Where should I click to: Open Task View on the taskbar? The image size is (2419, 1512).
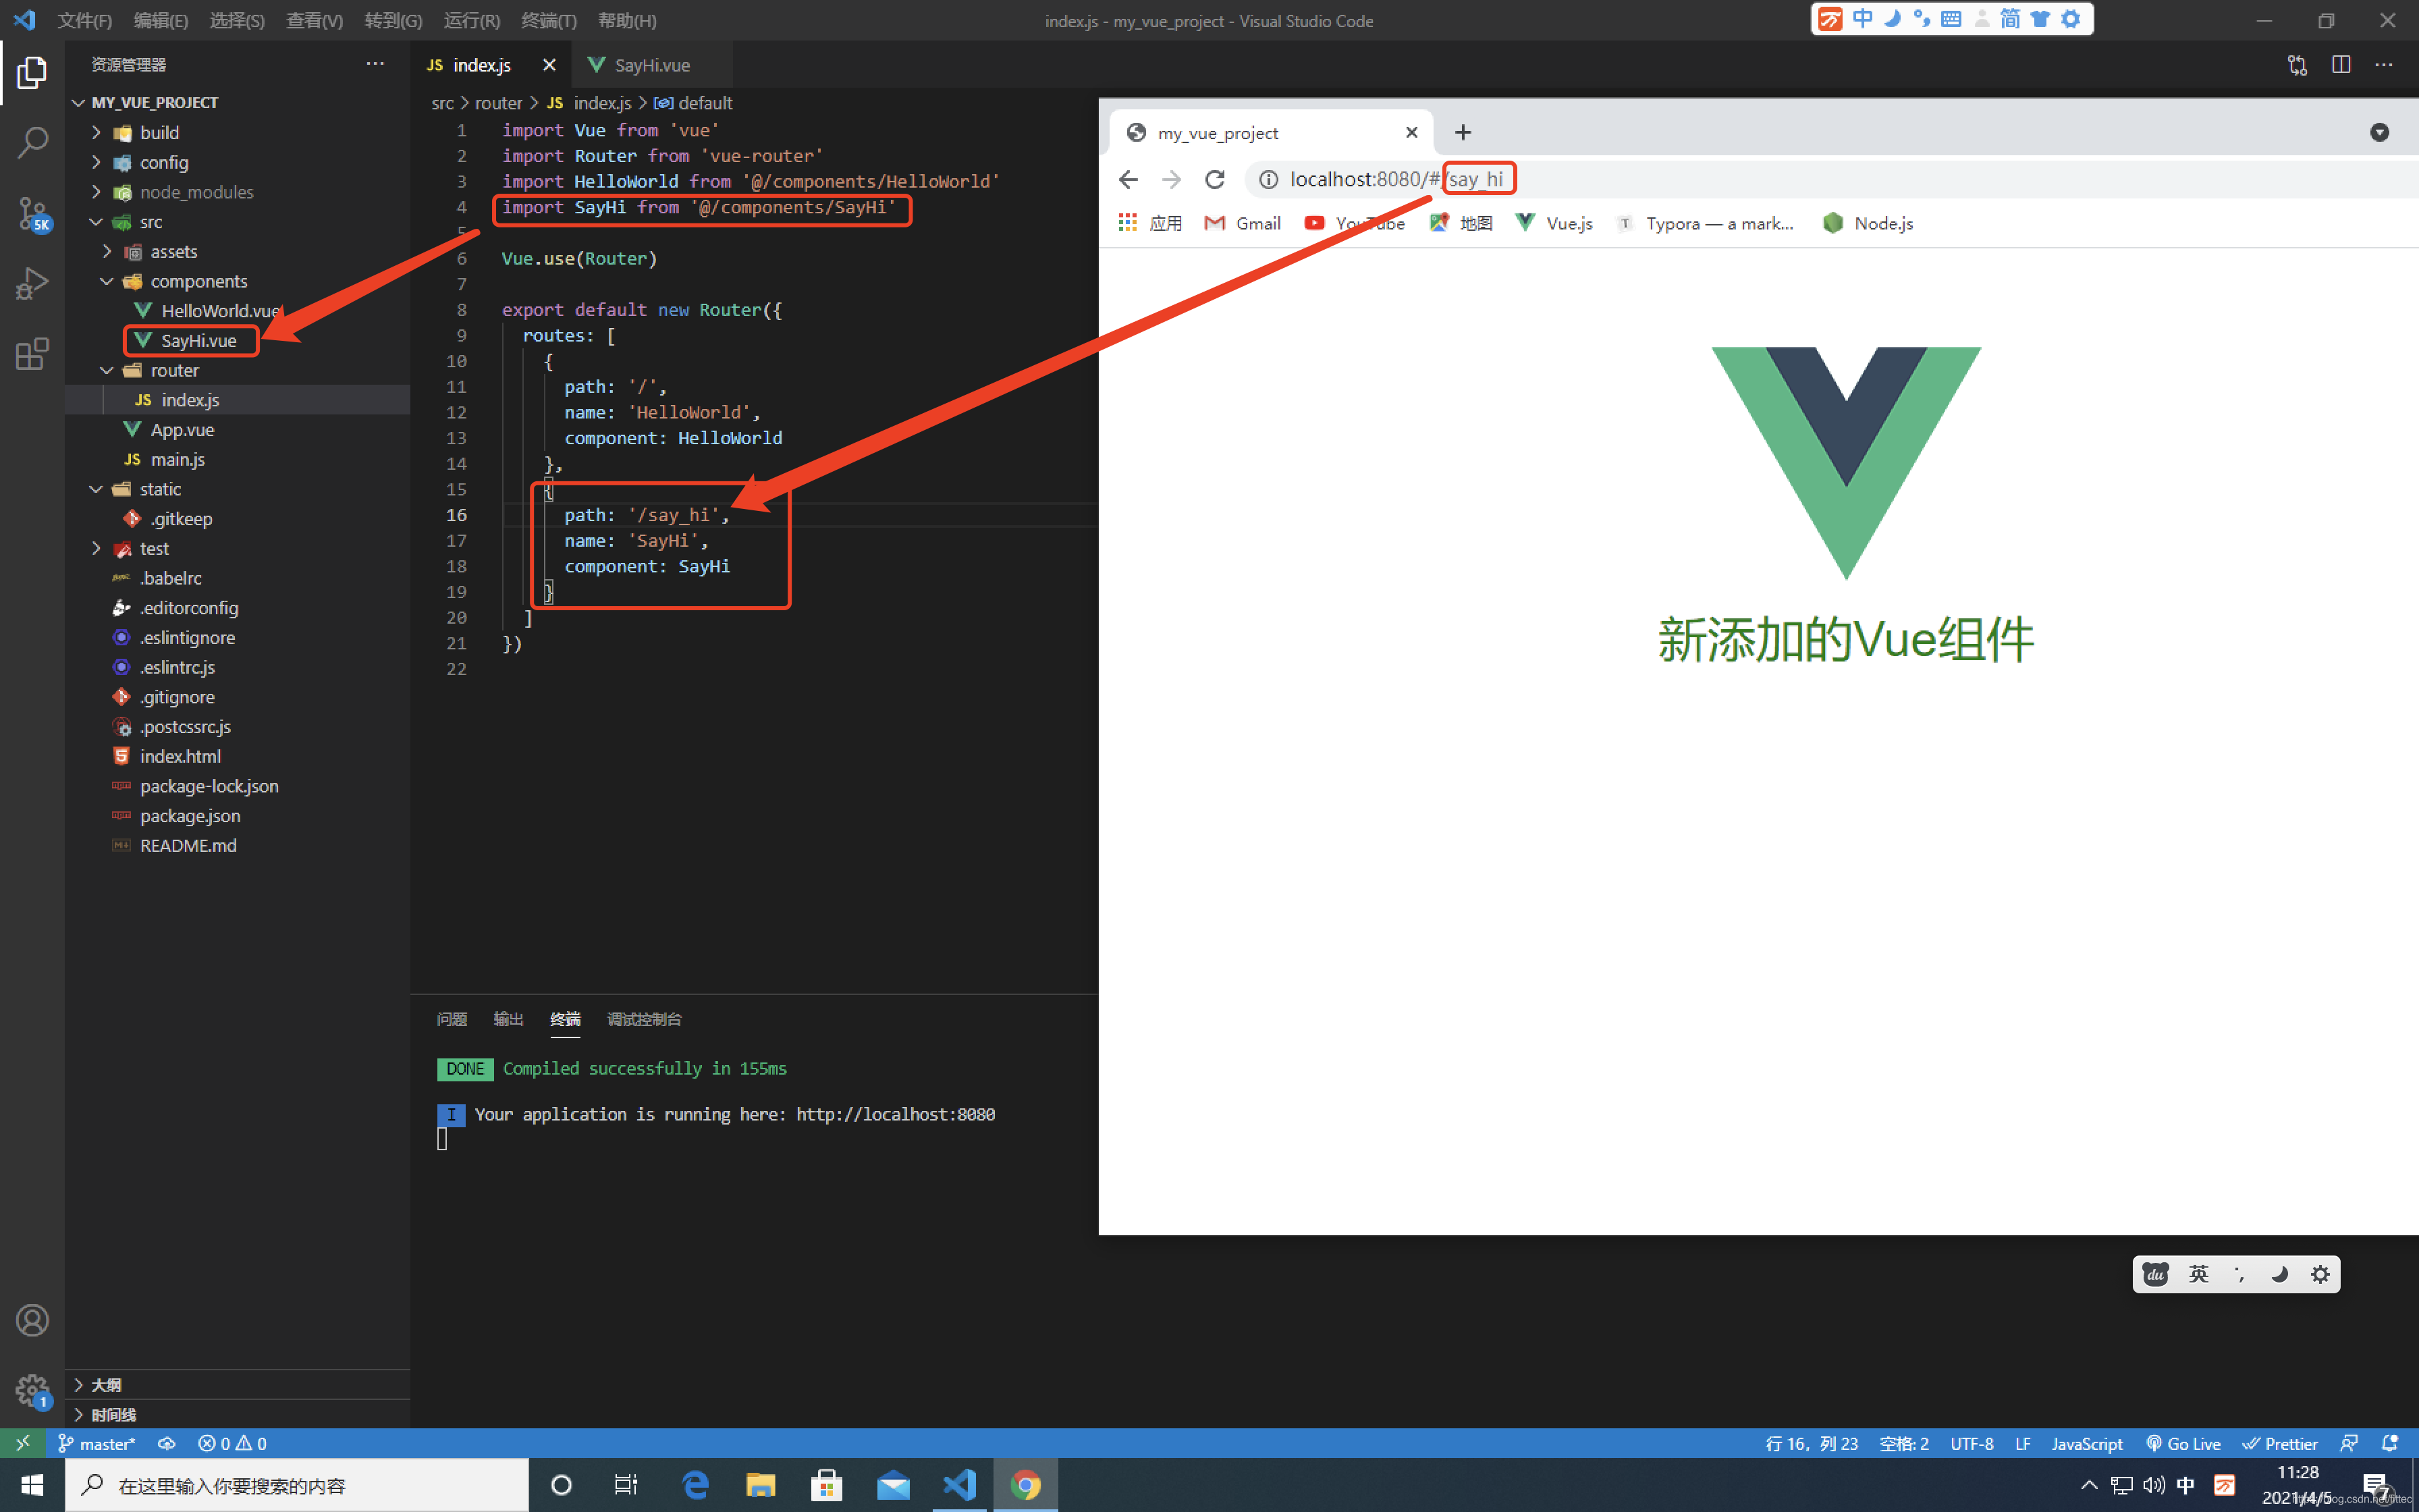626,1485
